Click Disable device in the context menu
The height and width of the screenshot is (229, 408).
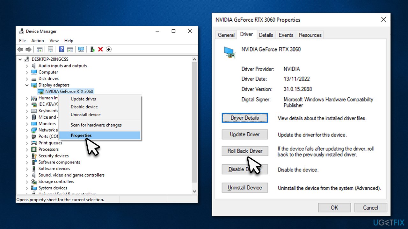84,107
